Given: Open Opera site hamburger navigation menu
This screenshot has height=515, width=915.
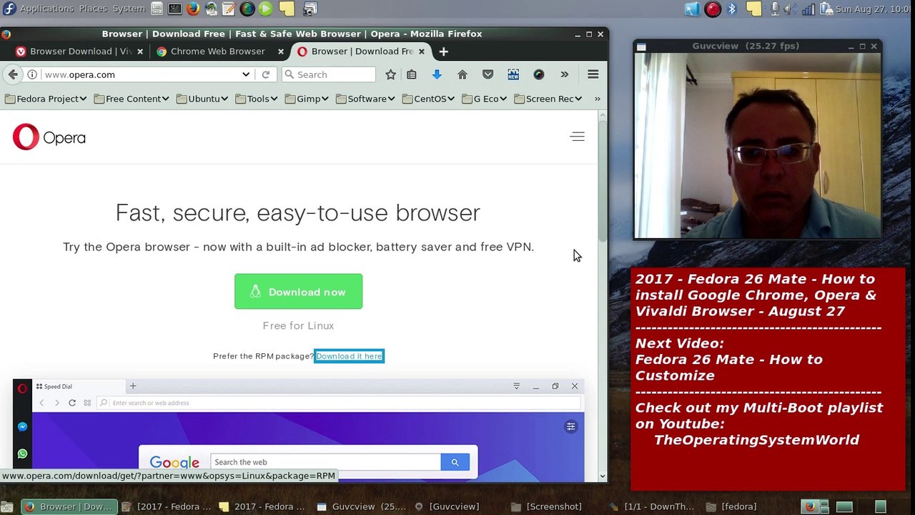Looking at the screenshot, I should [x=578, y=137].
